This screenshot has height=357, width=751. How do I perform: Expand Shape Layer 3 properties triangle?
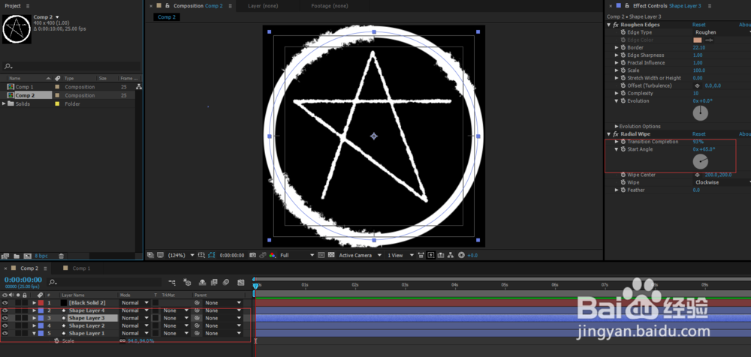click(34, 318)
